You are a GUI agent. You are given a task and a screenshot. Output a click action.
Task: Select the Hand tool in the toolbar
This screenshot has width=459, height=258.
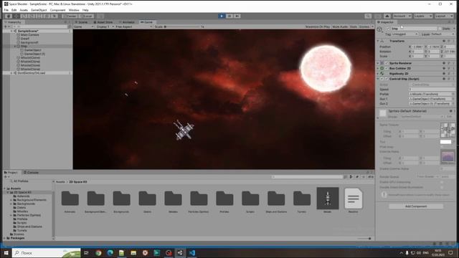tap(9, 16)
